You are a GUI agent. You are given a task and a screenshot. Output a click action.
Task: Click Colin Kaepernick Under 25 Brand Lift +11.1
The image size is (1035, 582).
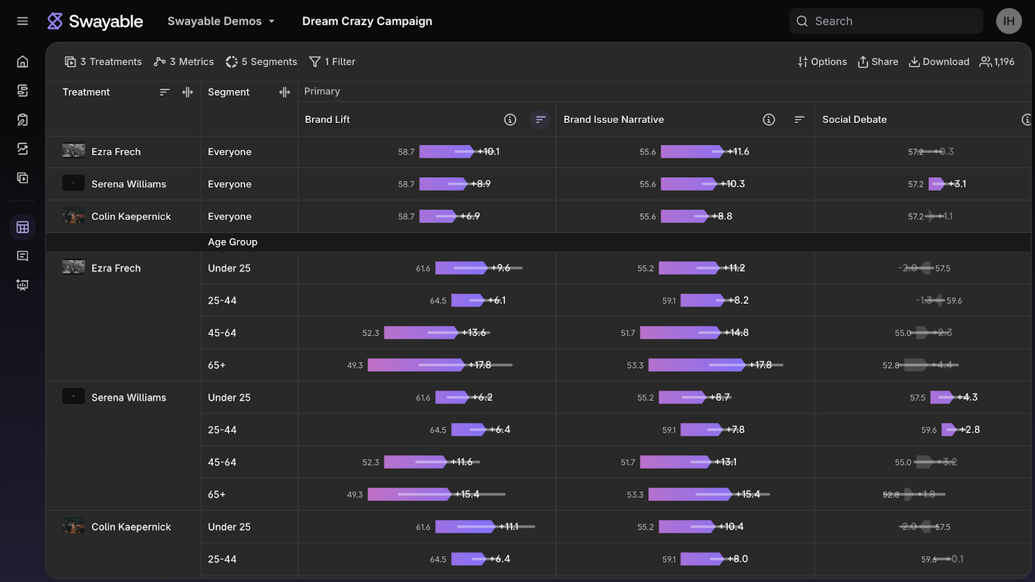click(x=508, y=527)
